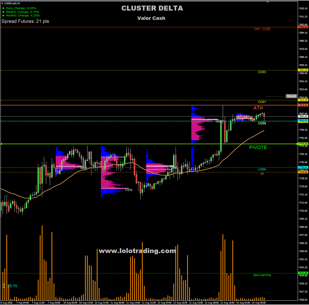
Task: Click the 12 Aug 15:00 time label
Action: [x=181, y=303]
